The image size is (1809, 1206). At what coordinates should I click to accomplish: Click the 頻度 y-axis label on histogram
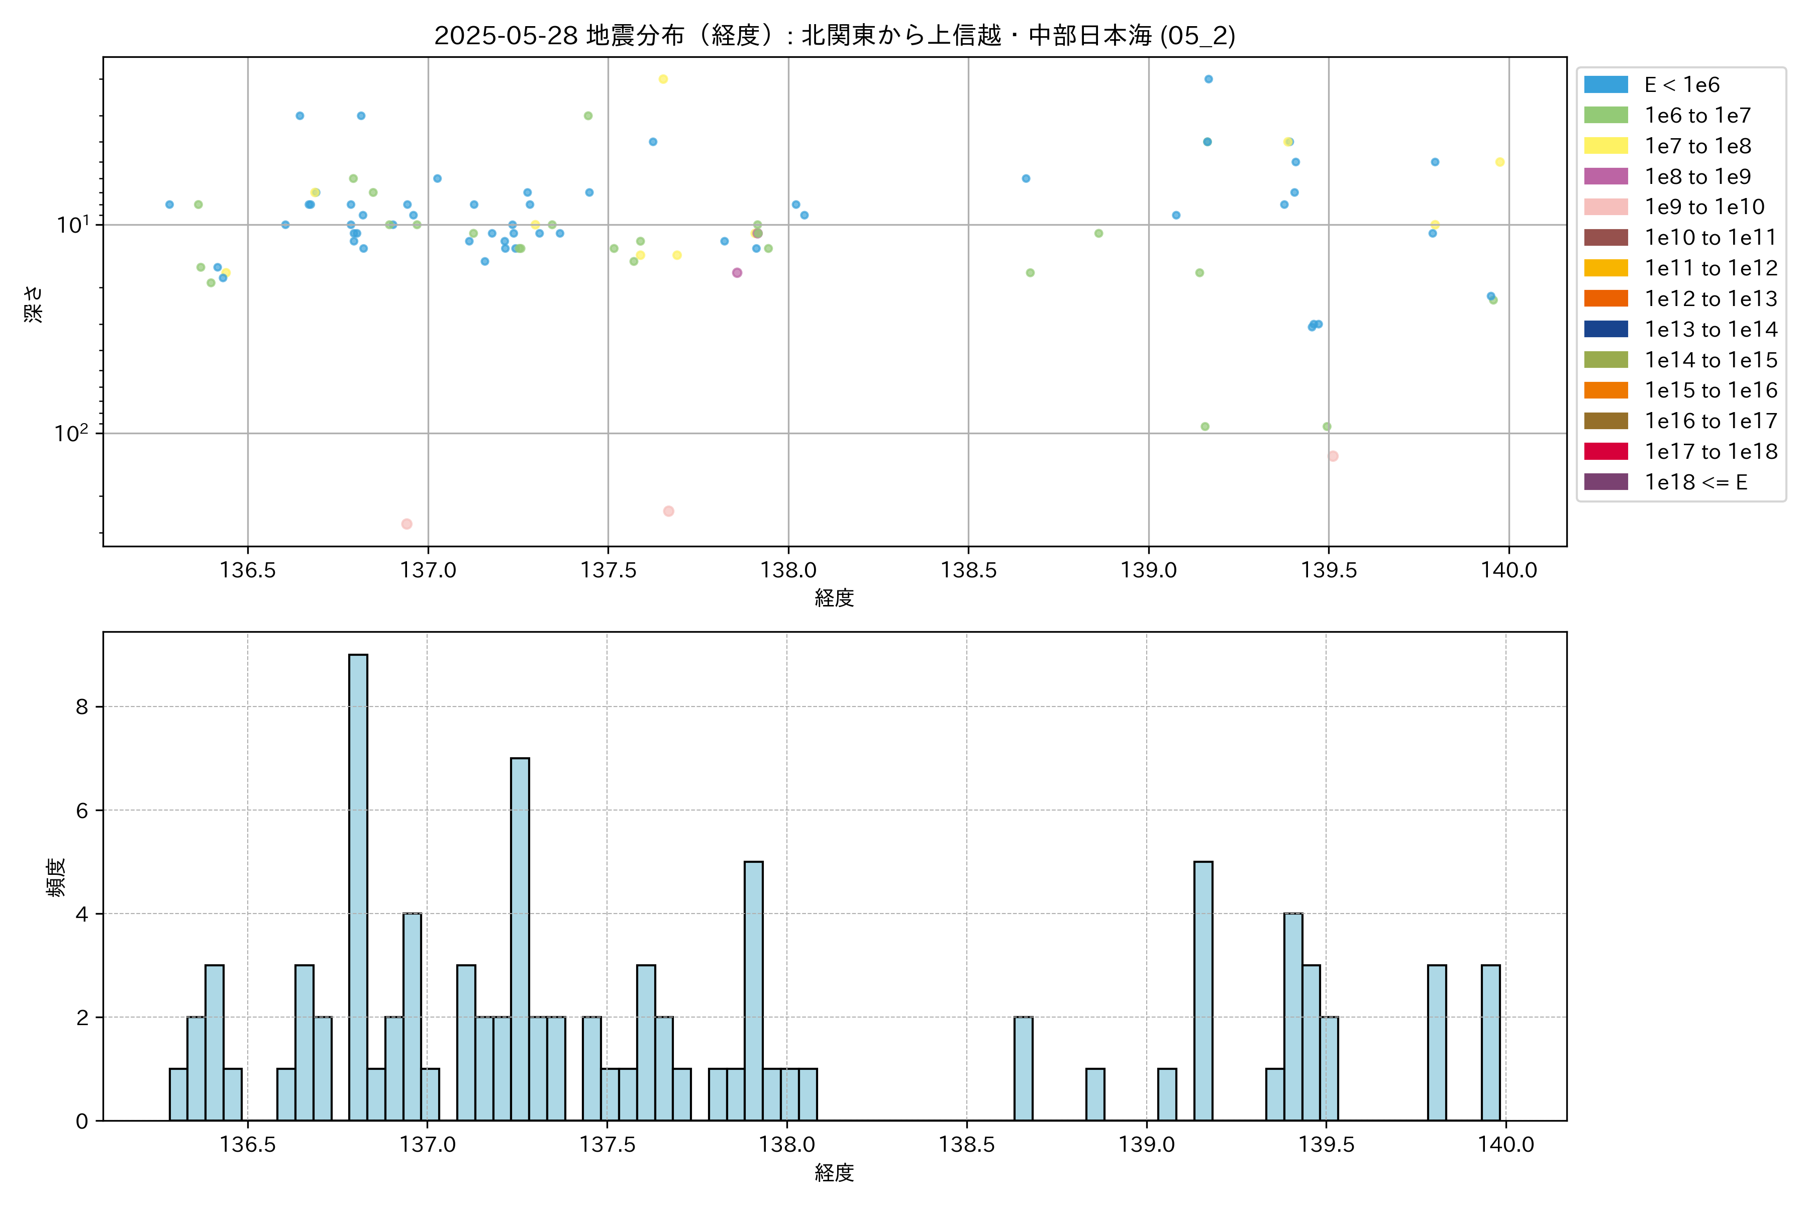click(56, 877)
